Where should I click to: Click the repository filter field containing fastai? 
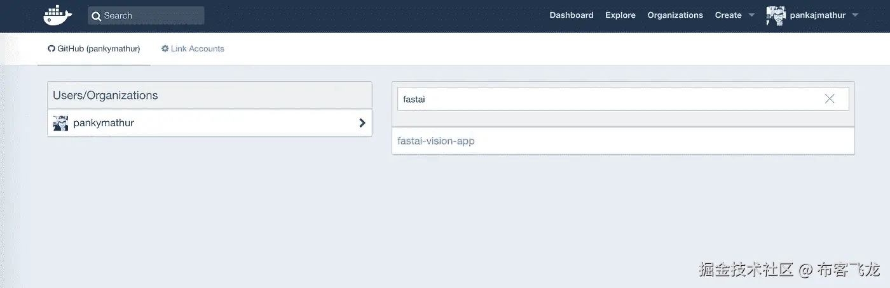click(x=604, y=99)
